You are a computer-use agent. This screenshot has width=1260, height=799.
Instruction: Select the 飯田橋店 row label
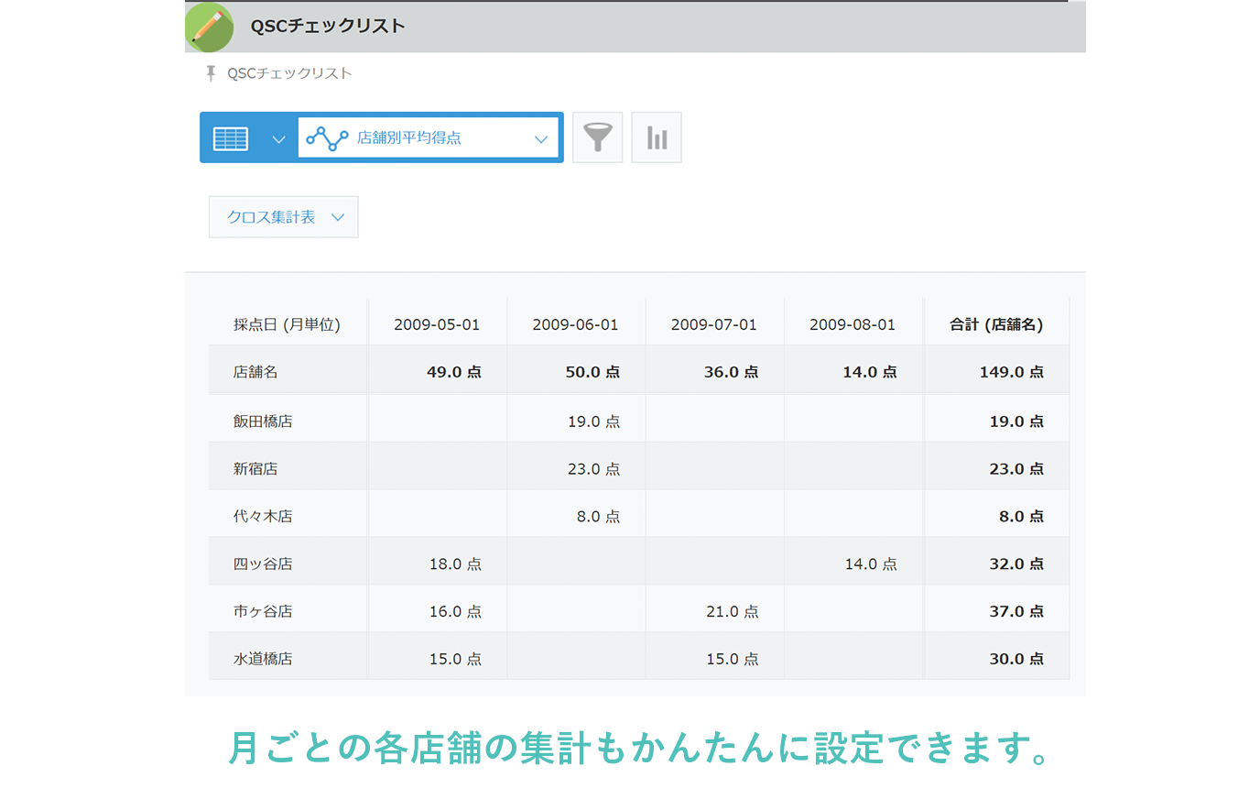263,421
